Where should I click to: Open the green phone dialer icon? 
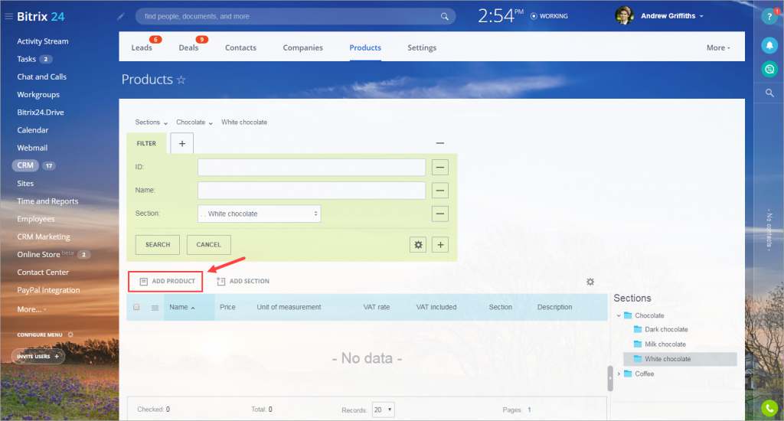click(769, 409)
